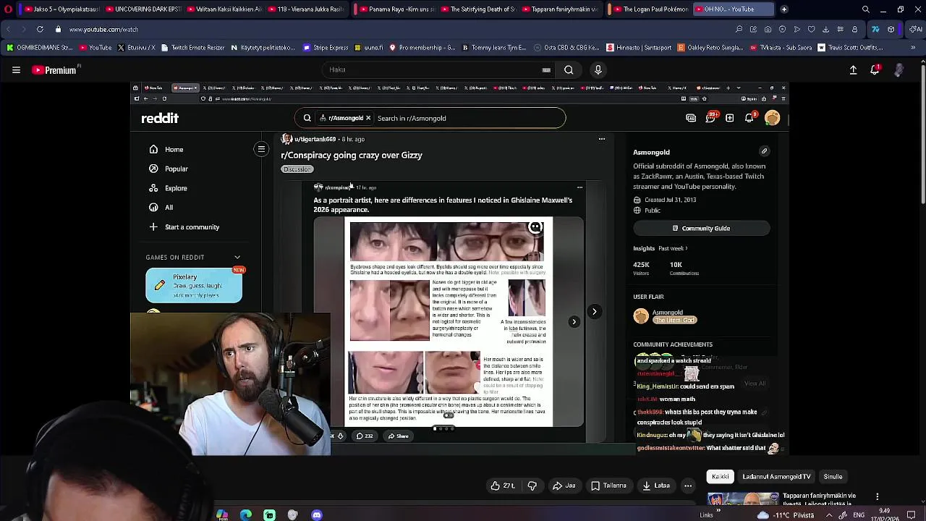Open the Stripe Express bookmark

(326, 48)
